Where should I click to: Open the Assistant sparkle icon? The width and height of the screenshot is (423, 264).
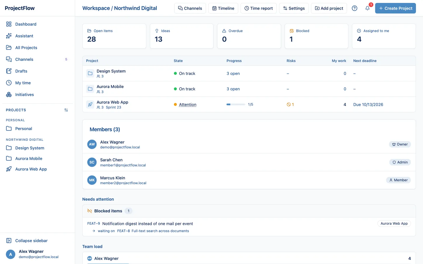9,36
